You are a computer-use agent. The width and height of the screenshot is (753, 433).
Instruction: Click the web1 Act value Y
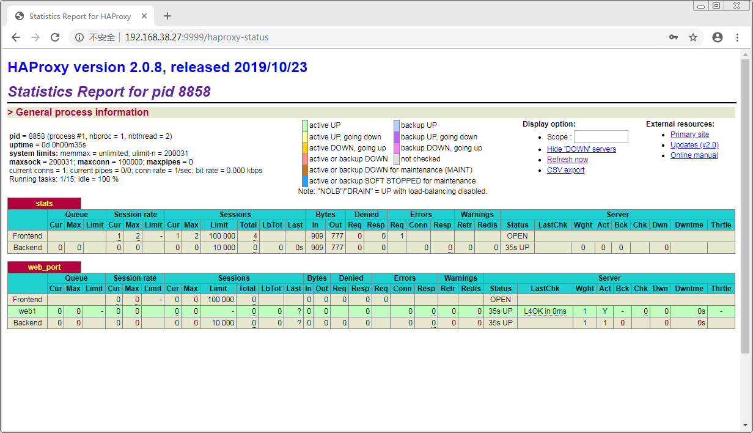[604, 311]
